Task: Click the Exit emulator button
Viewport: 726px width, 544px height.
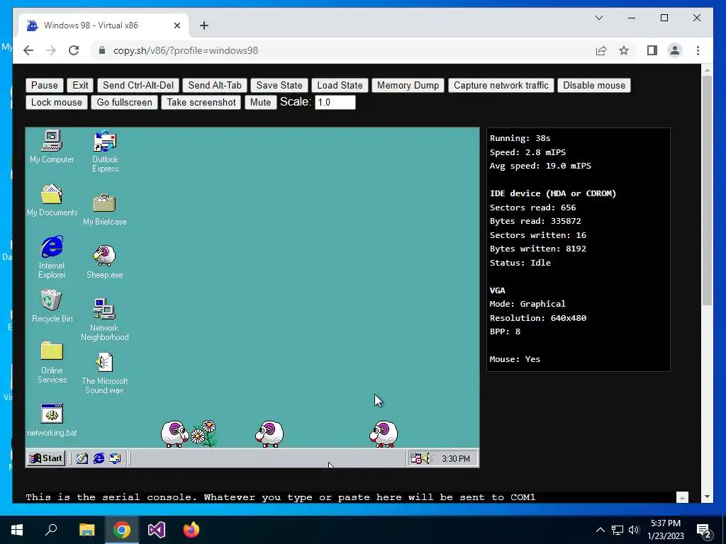Action: pyautogui.click(x=80, y=85)
